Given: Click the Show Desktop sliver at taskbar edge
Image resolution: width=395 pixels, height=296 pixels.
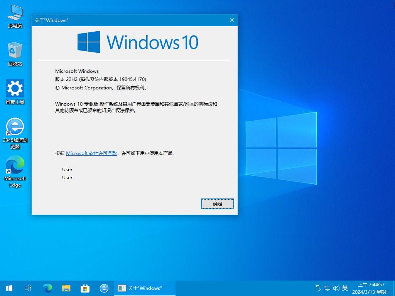Looking at the screenshot, I should point(394,288).
